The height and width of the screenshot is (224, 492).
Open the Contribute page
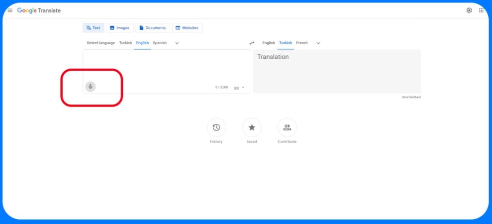[x=287, y=127]
